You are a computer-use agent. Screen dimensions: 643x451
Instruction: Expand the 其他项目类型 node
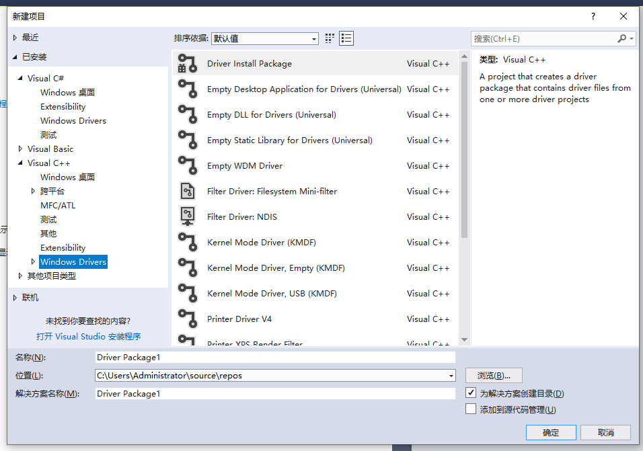point(20,276)
